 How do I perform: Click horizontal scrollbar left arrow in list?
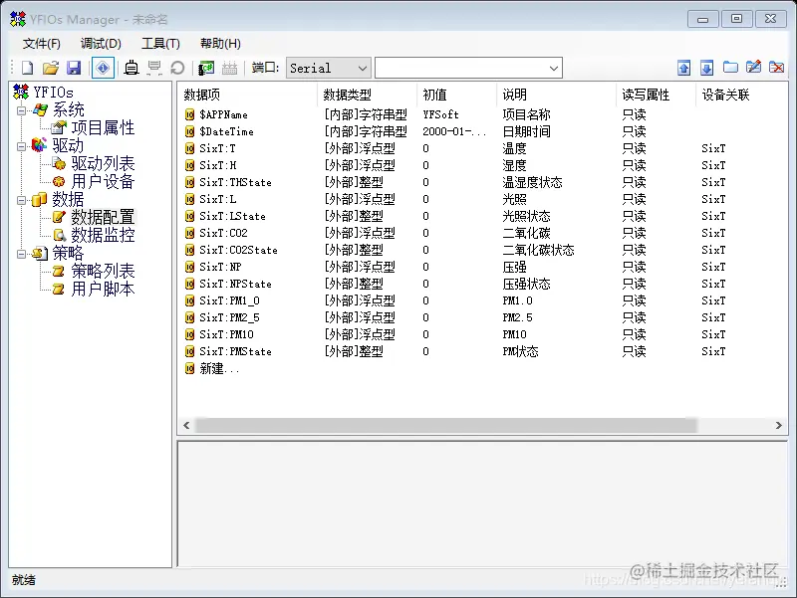pyautogui.click(x=186, y=426)
